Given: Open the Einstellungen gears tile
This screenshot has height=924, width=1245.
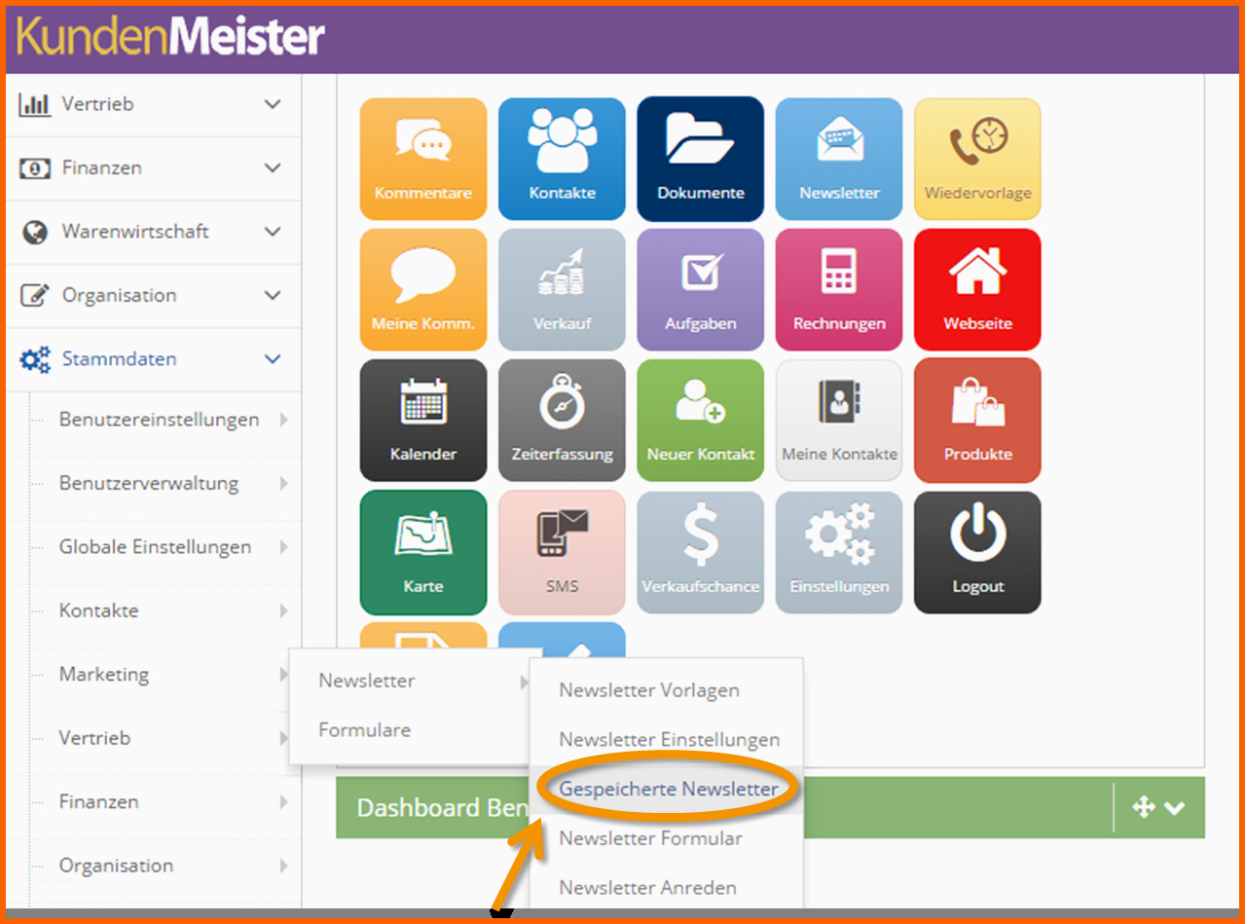Looking at the screenshot, I should click(839, 552).
